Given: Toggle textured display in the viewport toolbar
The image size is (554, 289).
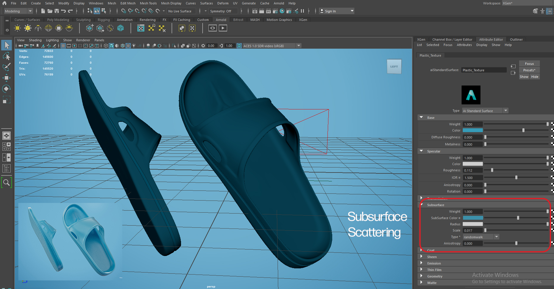Looking at the screenshot, I should tap(128, 46).
